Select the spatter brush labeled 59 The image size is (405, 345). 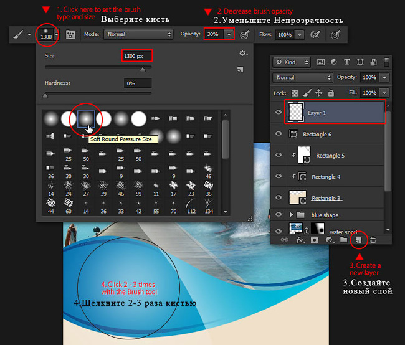tap(139, 189)
